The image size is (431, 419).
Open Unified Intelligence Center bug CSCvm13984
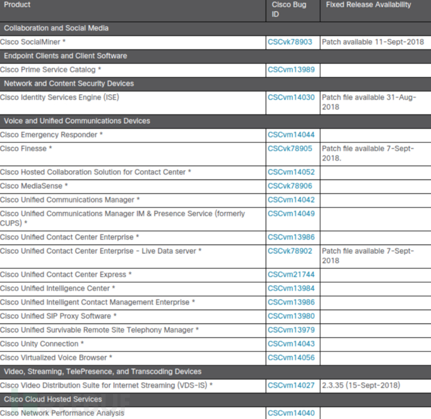291,288
